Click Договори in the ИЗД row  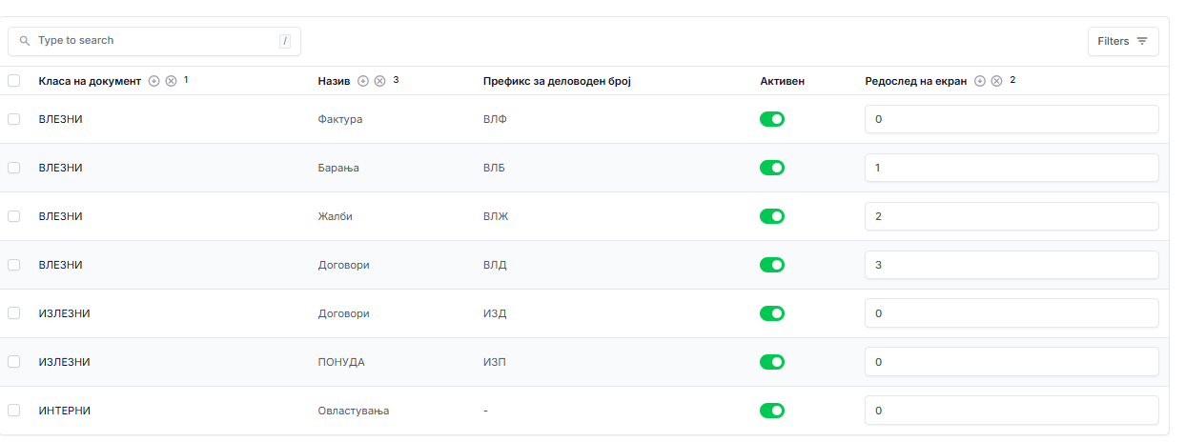pos(343,313)
